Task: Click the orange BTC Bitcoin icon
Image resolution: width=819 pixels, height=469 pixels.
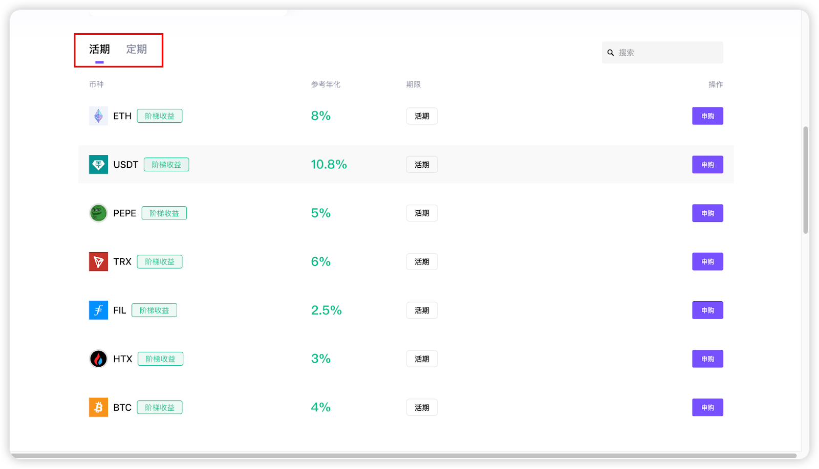Action: coord(98,408)
